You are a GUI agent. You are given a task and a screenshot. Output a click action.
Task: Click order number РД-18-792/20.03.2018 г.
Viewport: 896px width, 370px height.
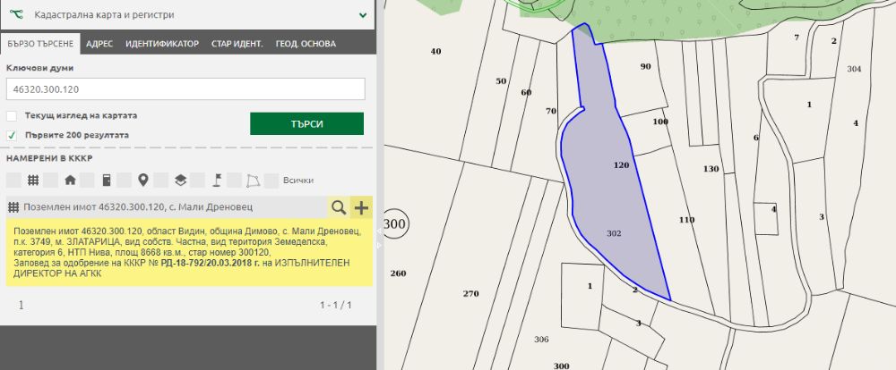210,263
